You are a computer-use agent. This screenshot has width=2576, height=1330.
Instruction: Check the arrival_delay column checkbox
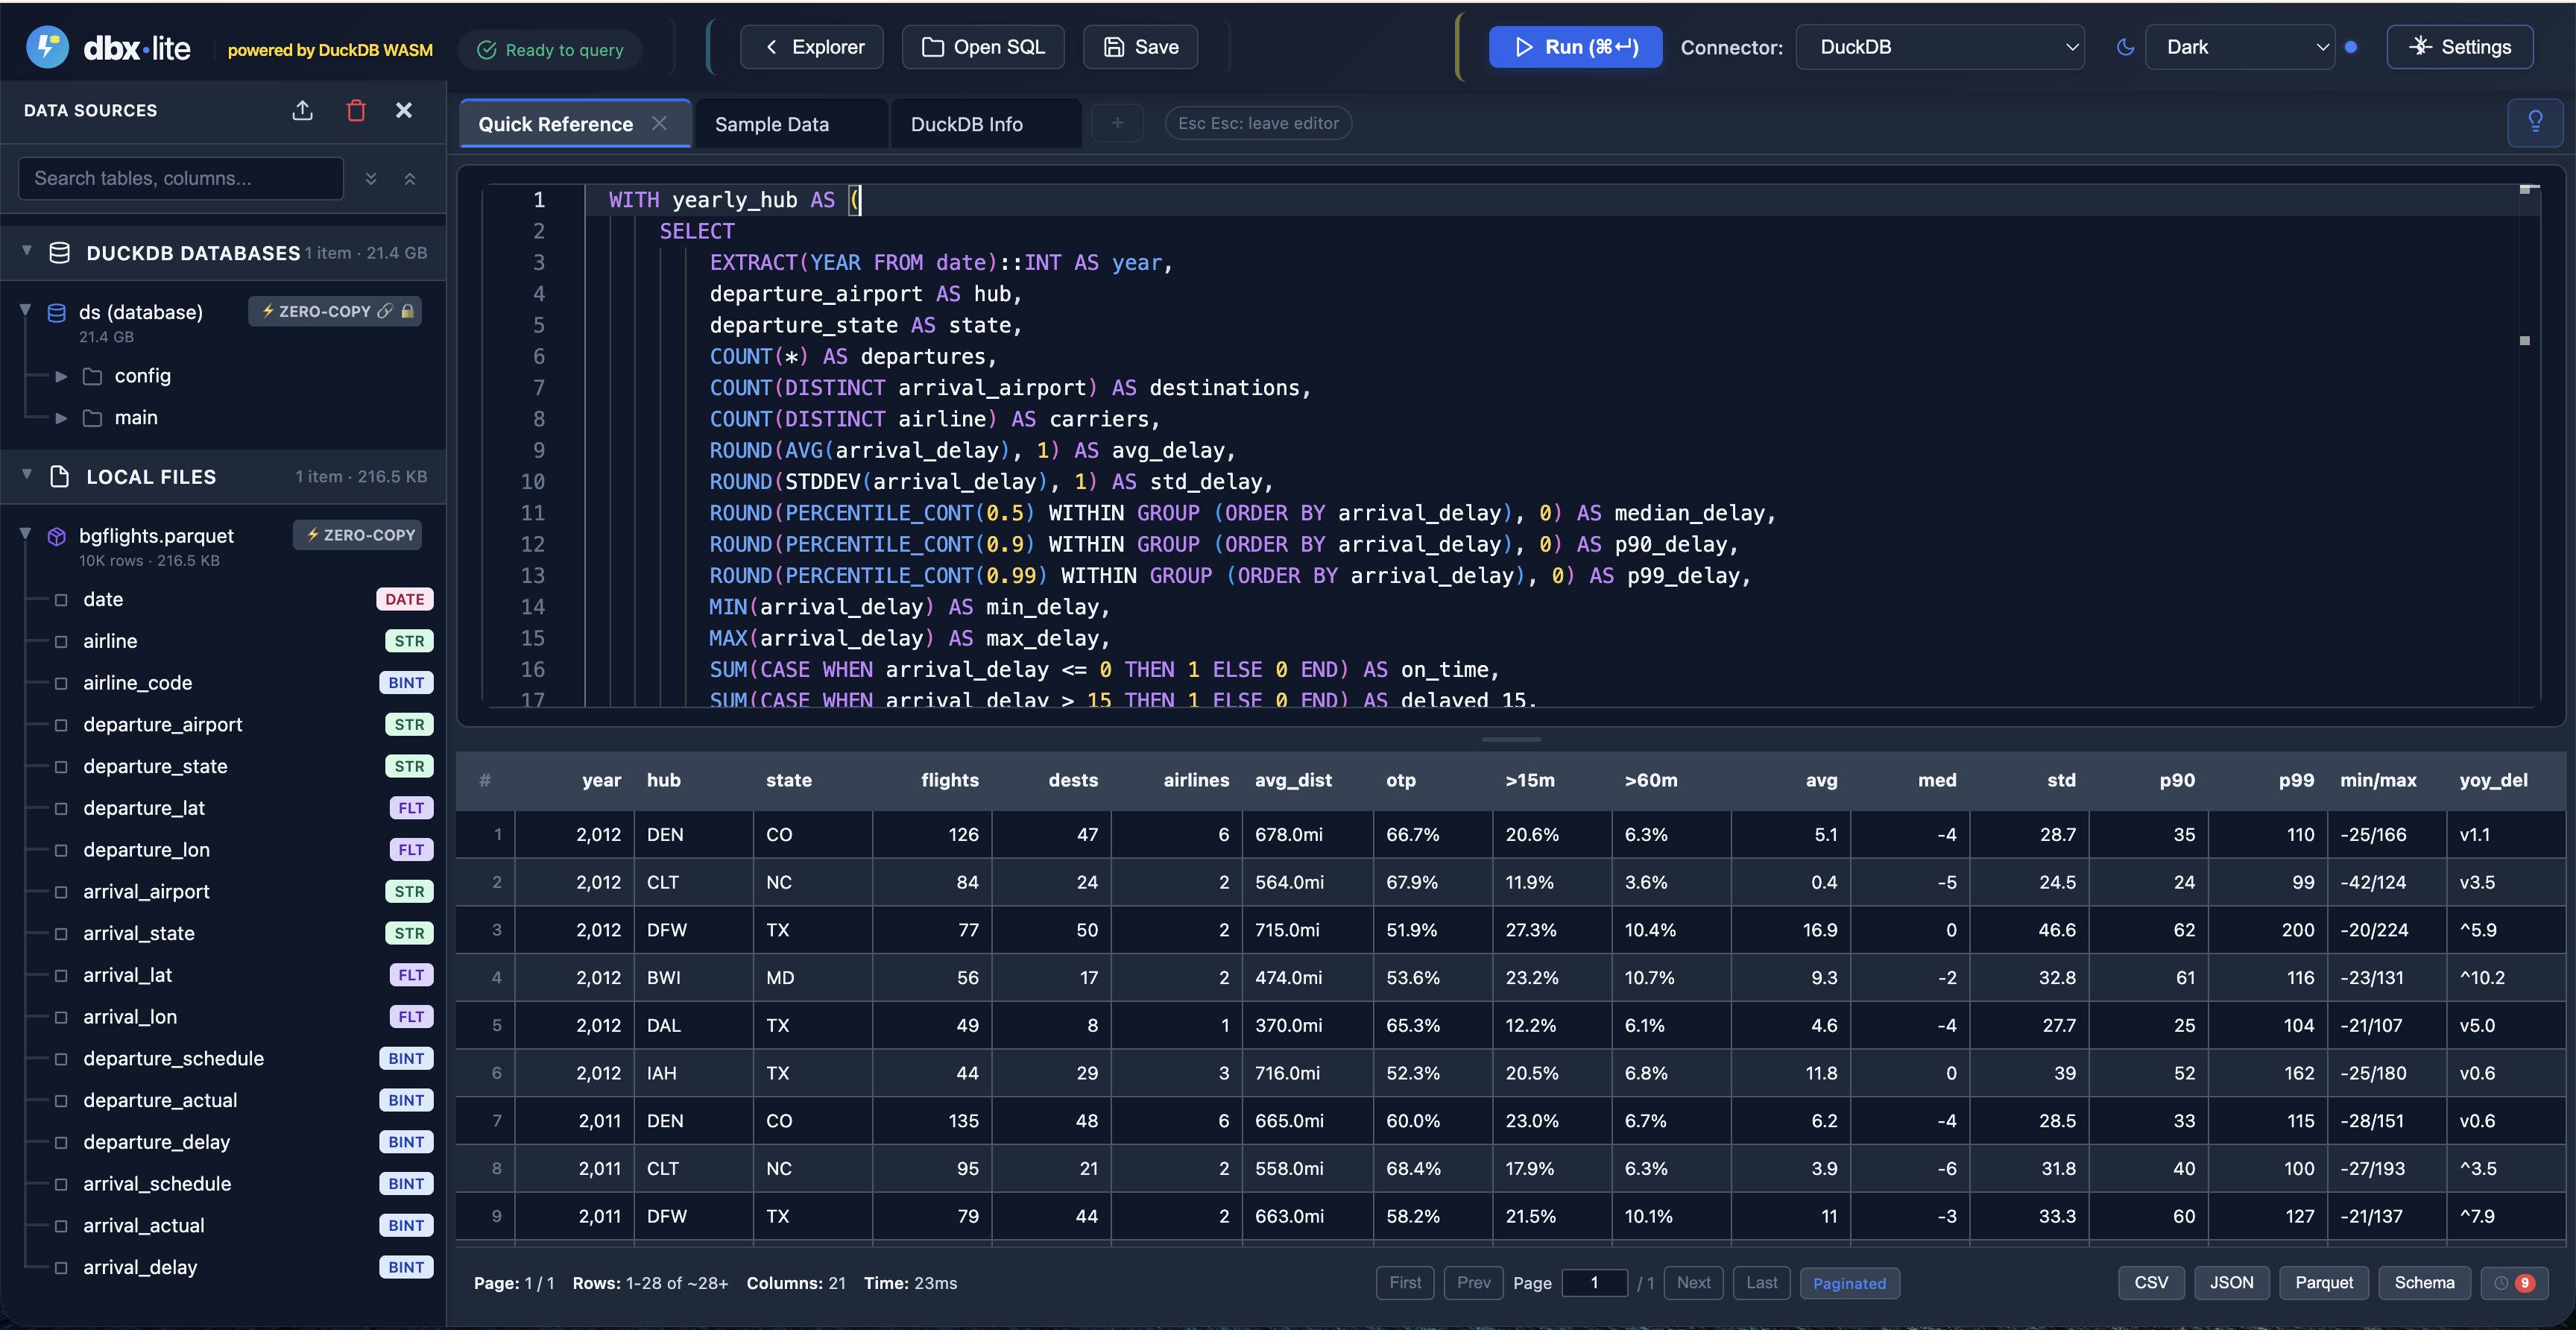click(x=61, y=1267)
